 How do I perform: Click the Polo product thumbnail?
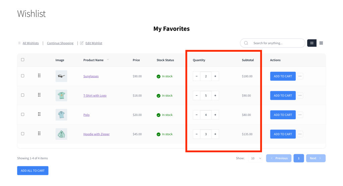click(61, 115)
